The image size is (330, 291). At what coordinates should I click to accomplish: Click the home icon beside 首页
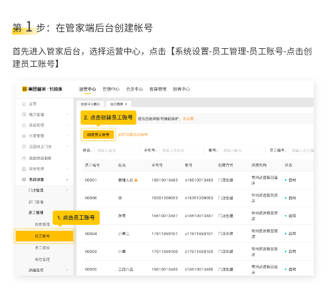[24, 104]
